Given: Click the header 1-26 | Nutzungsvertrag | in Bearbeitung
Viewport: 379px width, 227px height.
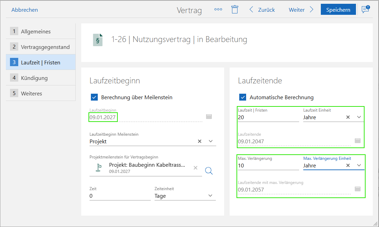Looking at the screenshot, I should (x=179, y=39).
